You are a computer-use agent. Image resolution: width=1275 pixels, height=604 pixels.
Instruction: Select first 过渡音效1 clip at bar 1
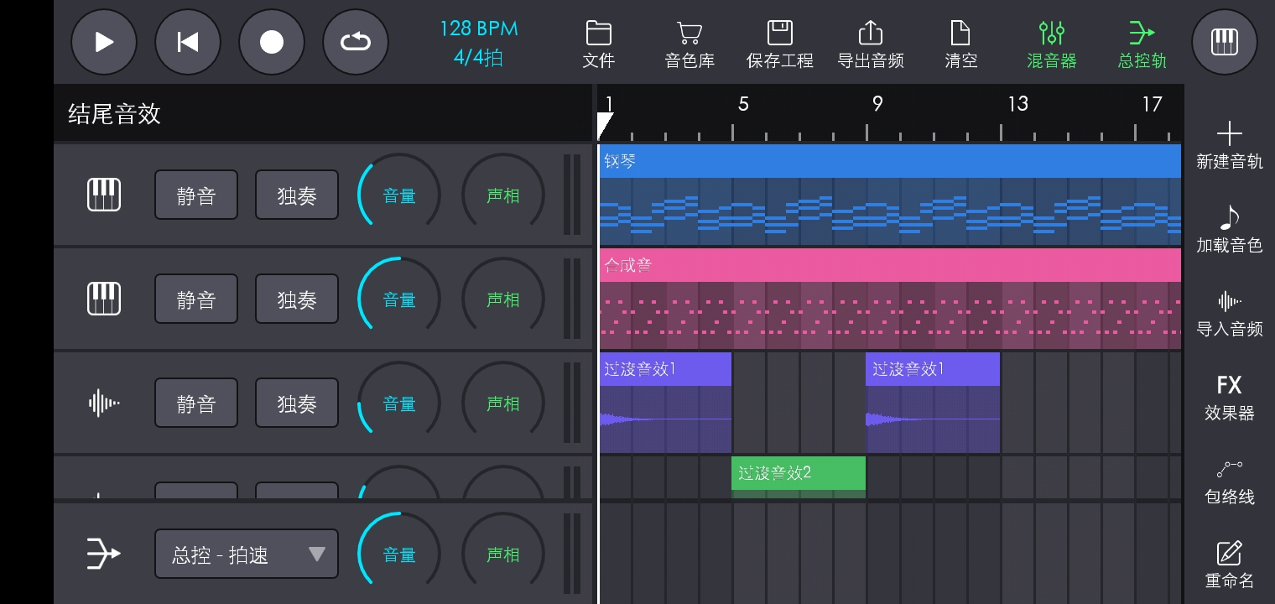click(665, 403)
